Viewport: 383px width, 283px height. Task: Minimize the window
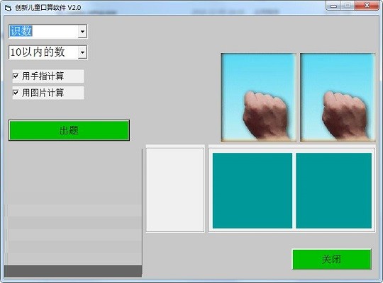click(333, 6)
